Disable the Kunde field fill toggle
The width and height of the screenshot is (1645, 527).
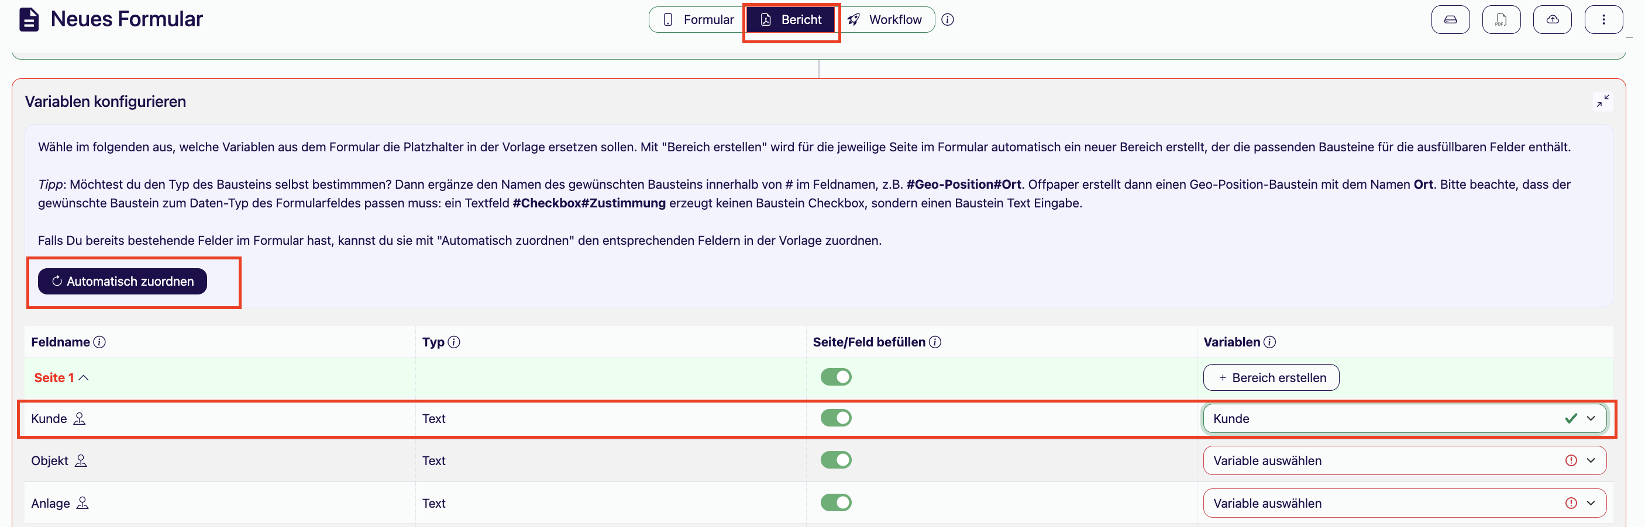835,418
